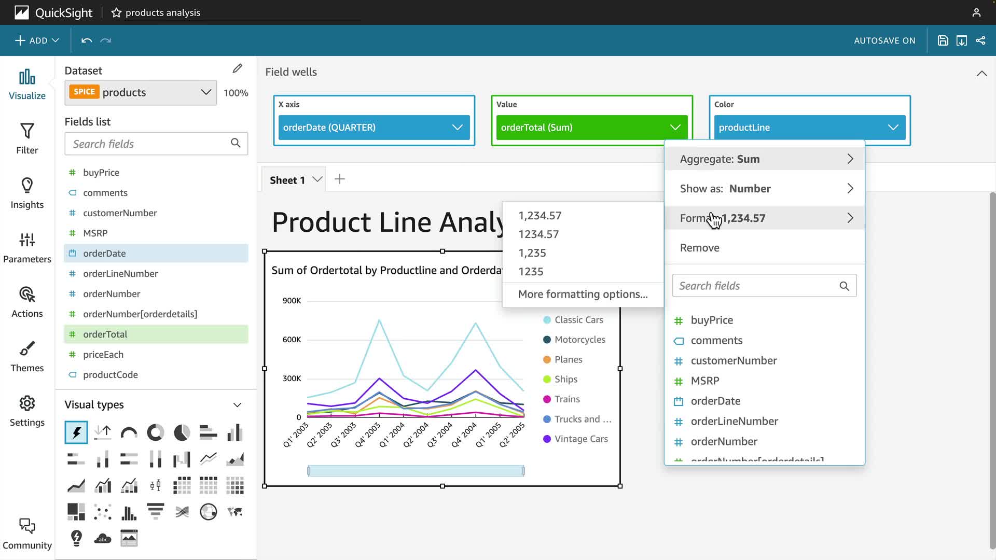Select the pie chart visual type
This screenshot has width=996, height=560.
coord(182,432)
